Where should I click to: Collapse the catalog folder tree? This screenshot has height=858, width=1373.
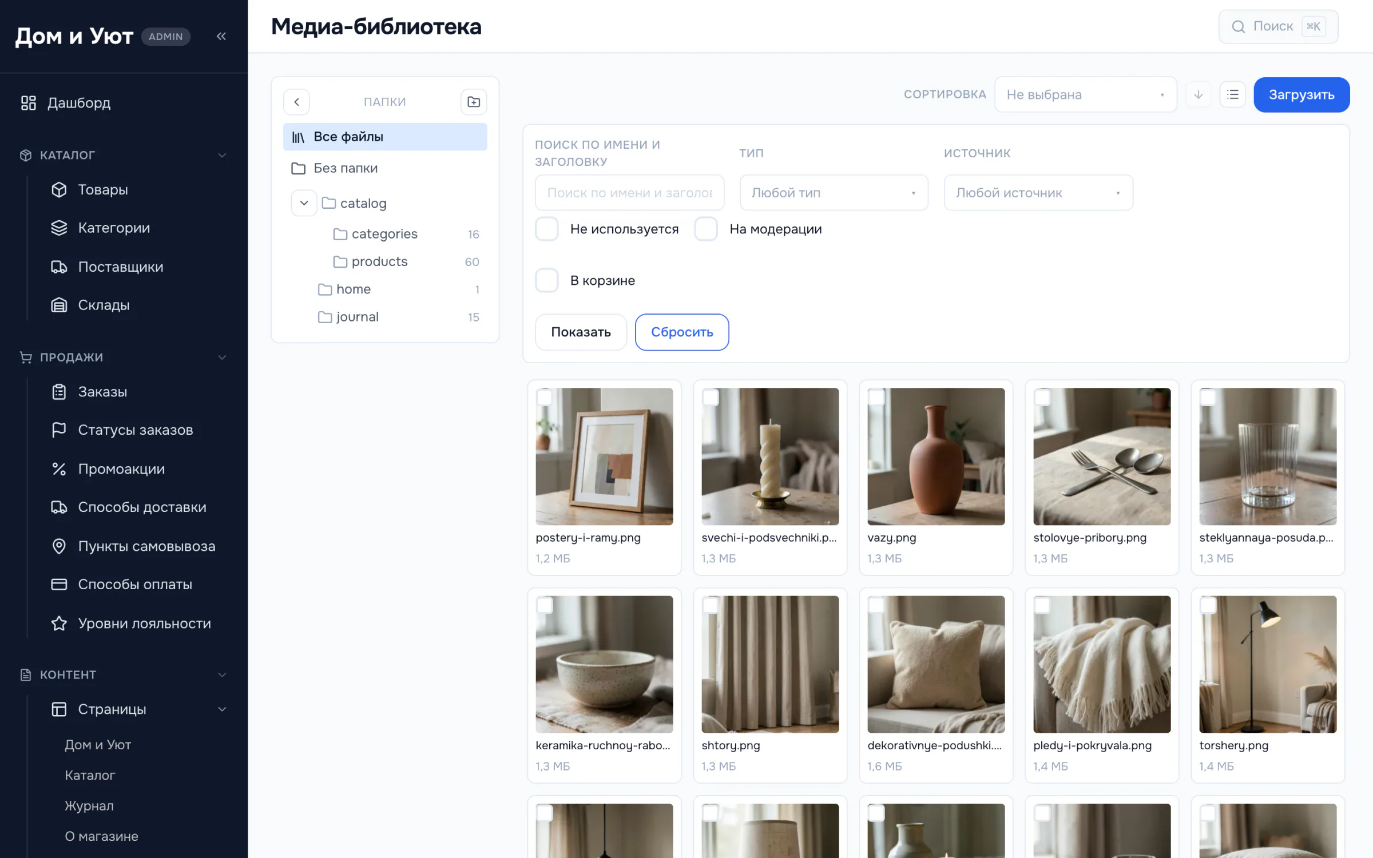(304, 203)
